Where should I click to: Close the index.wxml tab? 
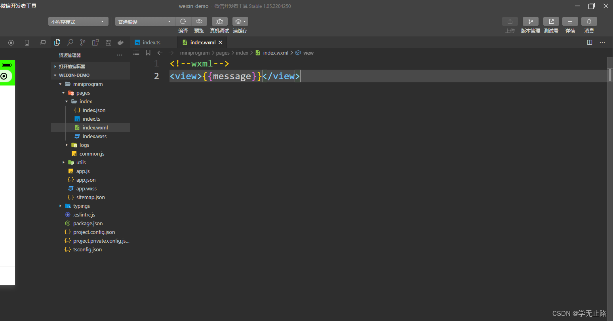coord(221,42)
